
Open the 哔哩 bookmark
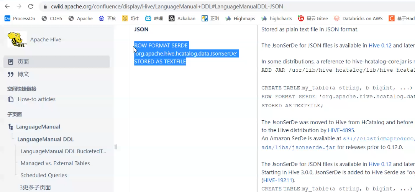pyautogui.click(x=154, y=18)
